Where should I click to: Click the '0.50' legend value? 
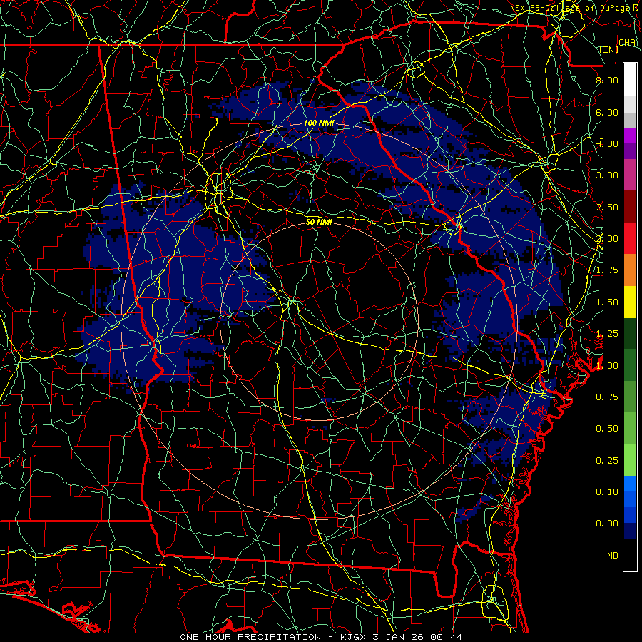click(x=607, y=429)
